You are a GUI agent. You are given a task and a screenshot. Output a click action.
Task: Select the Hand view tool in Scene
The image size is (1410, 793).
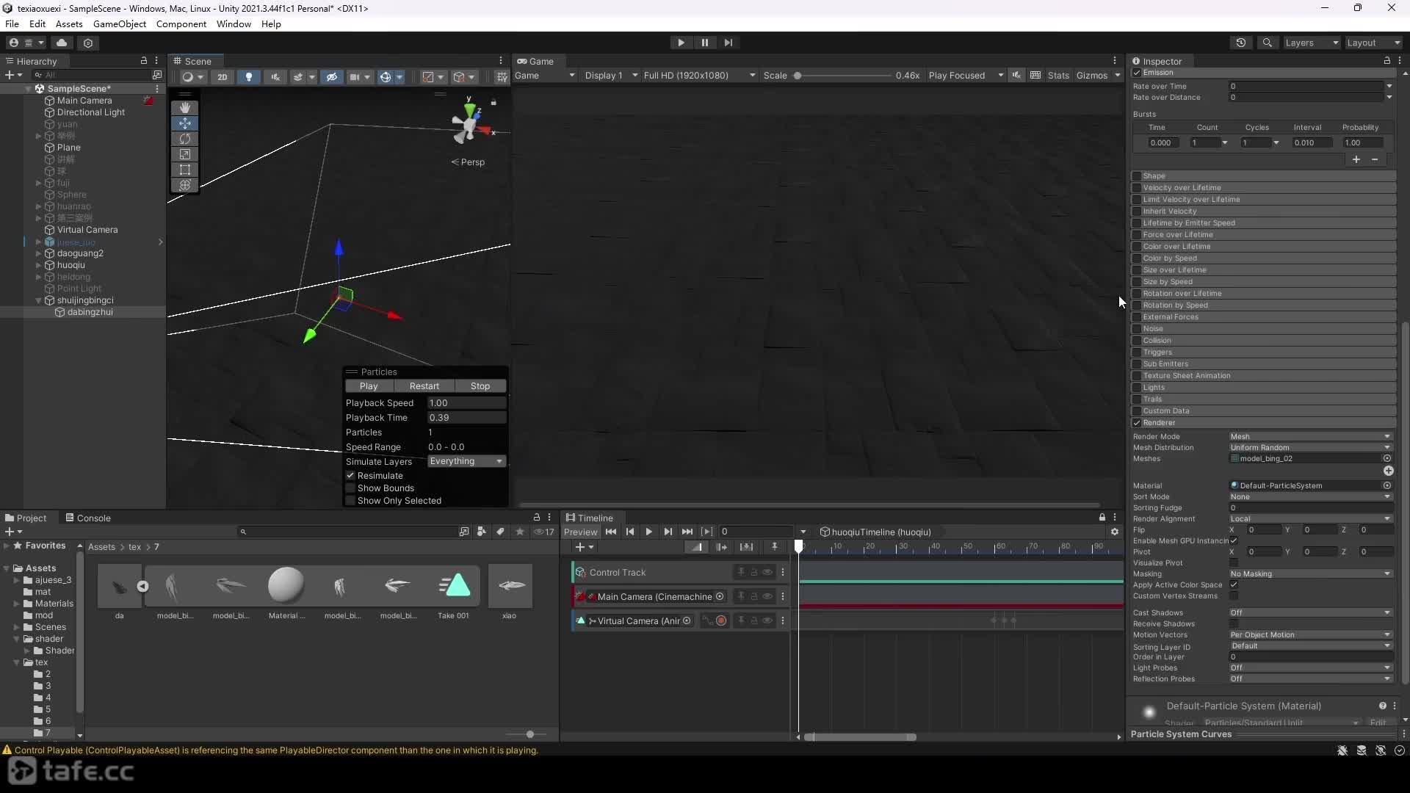[x=184, y=107]
